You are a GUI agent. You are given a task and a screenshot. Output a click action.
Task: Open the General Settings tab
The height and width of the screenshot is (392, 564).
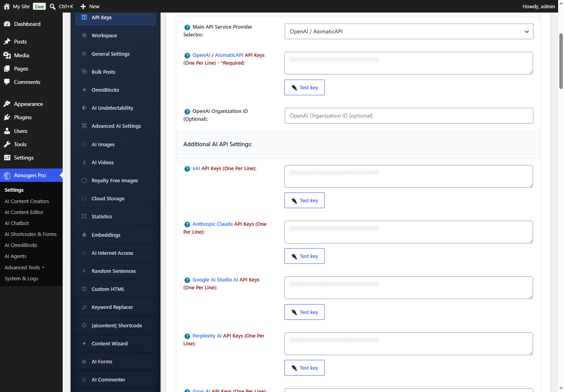pyautogui.click(x=116, y=54)
